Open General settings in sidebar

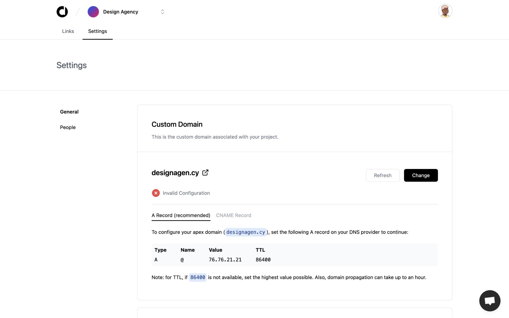pos(69,112)
